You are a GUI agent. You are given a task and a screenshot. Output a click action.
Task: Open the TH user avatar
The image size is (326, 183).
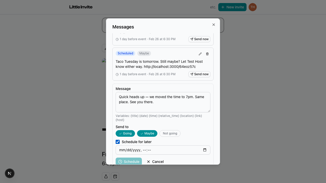click(x=253, y=7)
